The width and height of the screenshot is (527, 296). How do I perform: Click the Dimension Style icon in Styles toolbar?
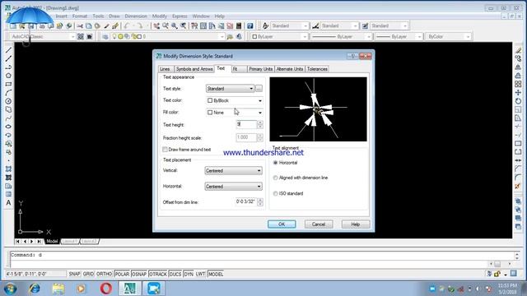[315, 25]
